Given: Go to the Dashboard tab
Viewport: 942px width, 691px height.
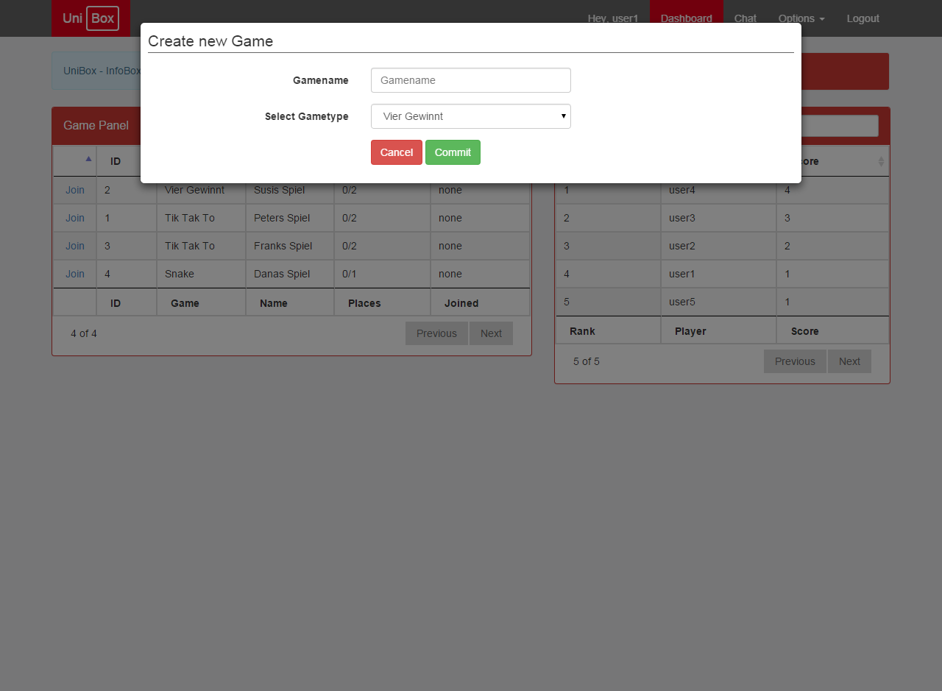Looking at the screenshot, I should click(x=687, y=18).
